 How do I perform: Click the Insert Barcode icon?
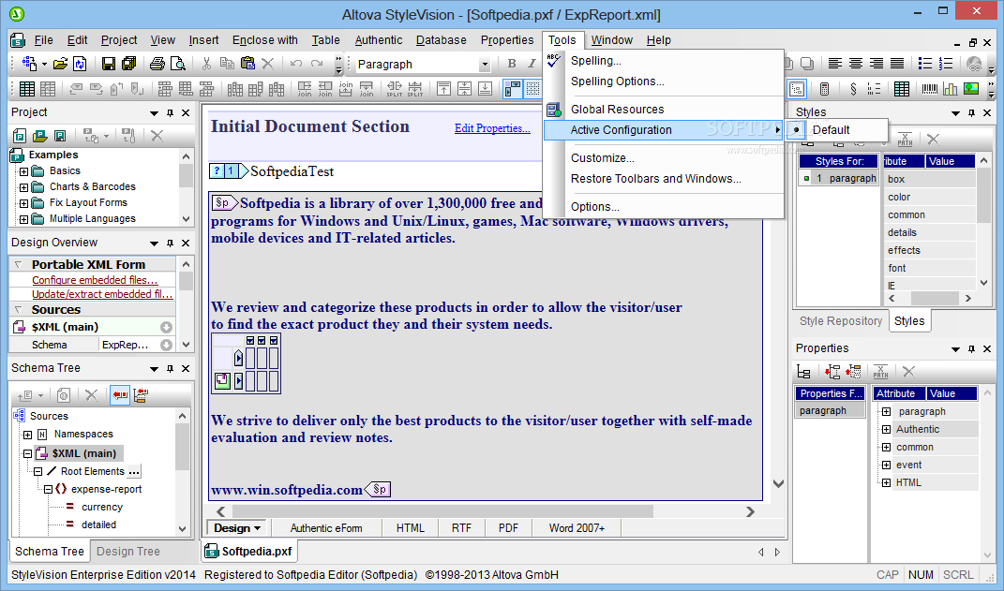[930, 89]
